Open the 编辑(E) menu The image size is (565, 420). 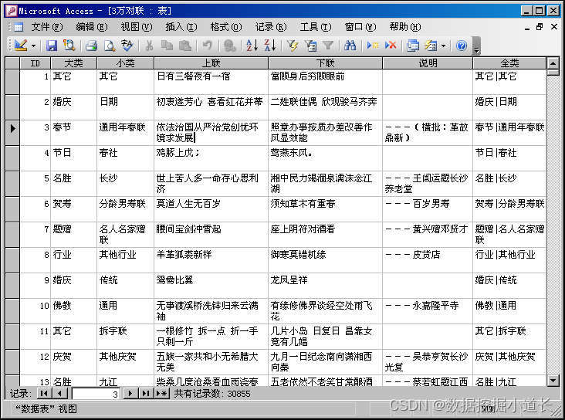point(92,27)
